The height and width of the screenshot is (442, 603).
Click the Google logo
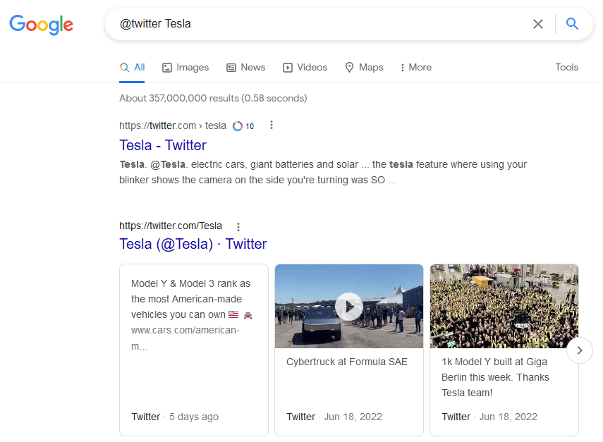(x=41, y=25)
